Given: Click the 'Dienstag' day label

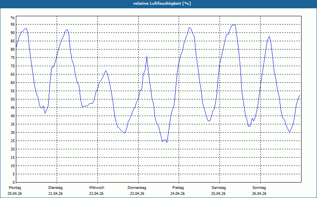Looking at the screenshot, I should coord(55,188).
